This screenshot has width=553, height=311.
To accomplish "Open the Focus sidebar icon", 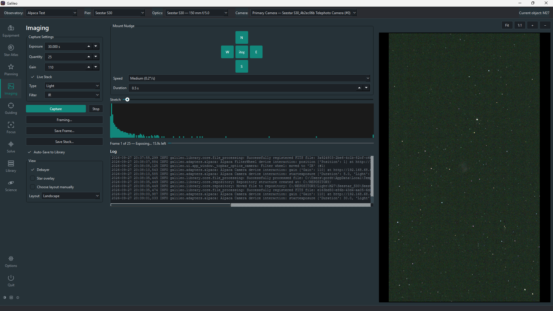I will (x=11, y=125).
